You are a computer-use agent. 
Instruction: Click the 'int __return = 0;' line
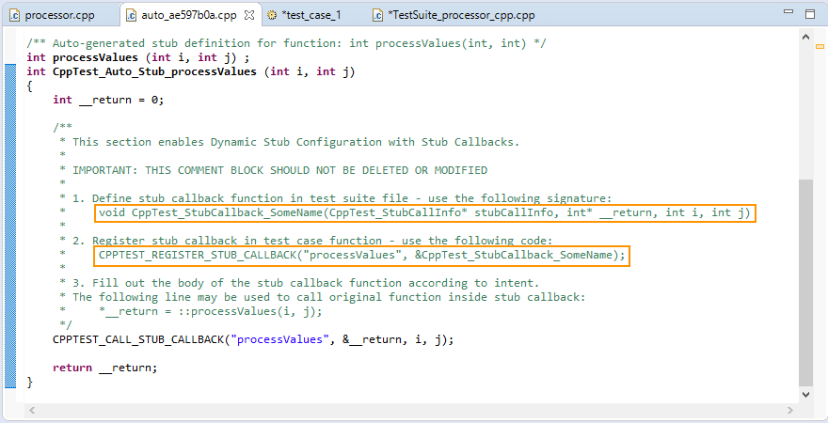click(108, 100)
